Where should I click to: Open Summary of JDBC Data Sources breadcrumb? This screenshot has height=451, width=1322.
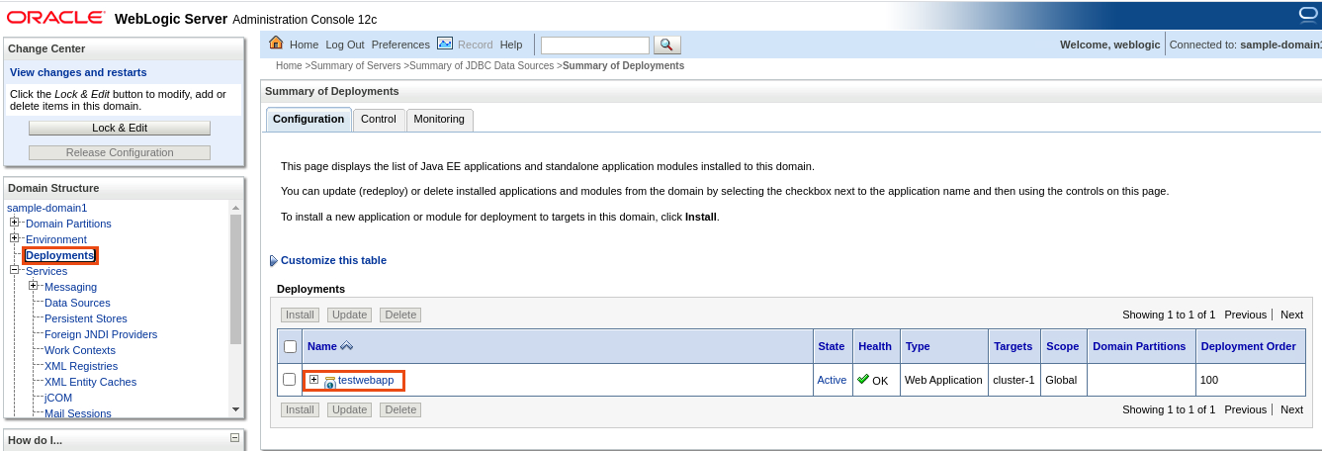click(482, 65)
